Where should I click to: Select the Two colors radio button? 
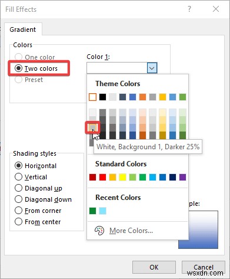click(x=18, y=68)
